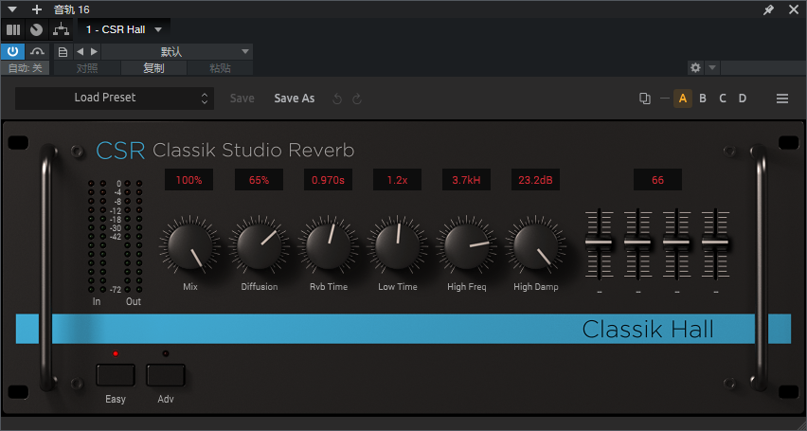Click the greyed Save button
Viewport: 807px width, 431px height.
click(242, 99)
